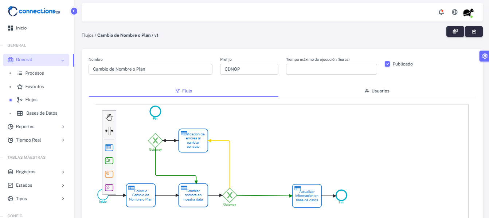
Task: Collapse the sidebar with arrow button
Action: tap(74, 11)
